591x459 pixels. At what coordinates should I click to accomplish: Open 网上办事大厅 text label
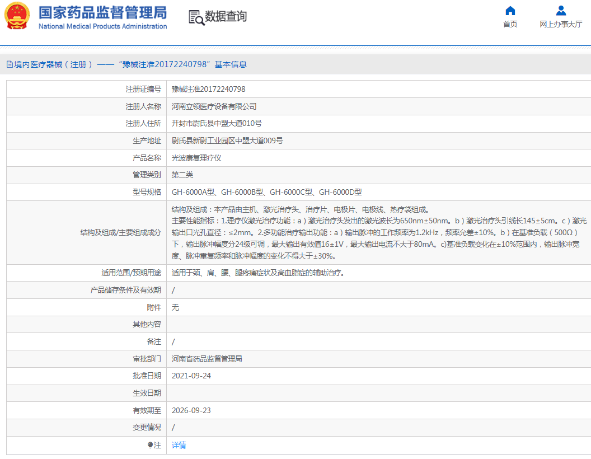click(x=561, y=24)
